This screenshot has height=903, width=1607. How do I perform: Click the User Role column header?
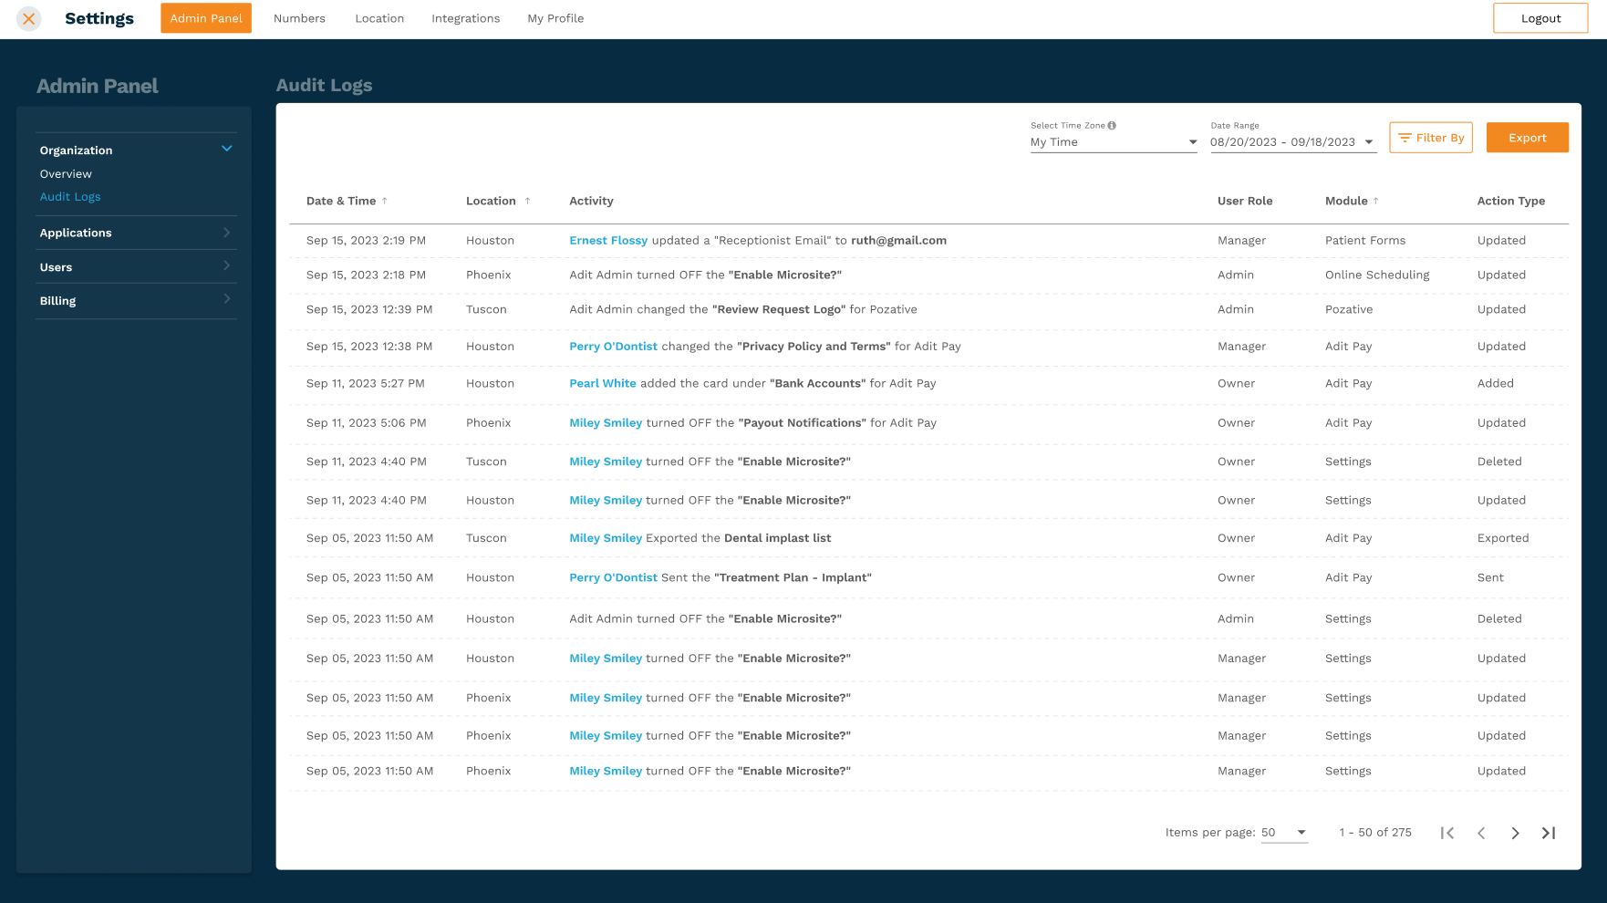[x=1245, y=201]
